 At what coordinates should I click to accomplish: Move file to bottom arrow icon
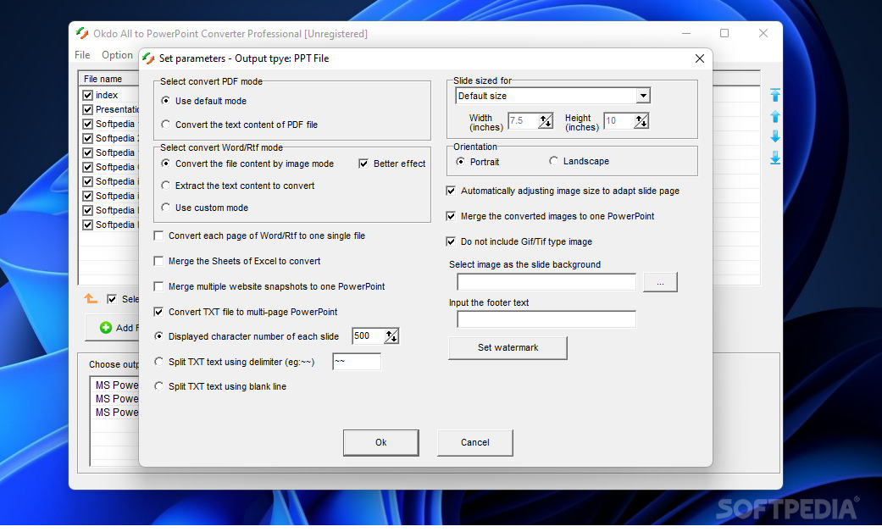click(775, 158)
